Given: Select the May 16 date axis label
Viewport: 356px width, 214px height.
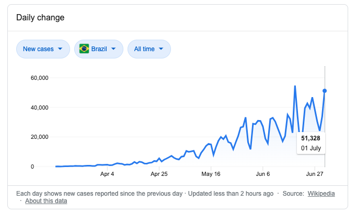Looking at the screenshot, I should [x=210, y=174].
